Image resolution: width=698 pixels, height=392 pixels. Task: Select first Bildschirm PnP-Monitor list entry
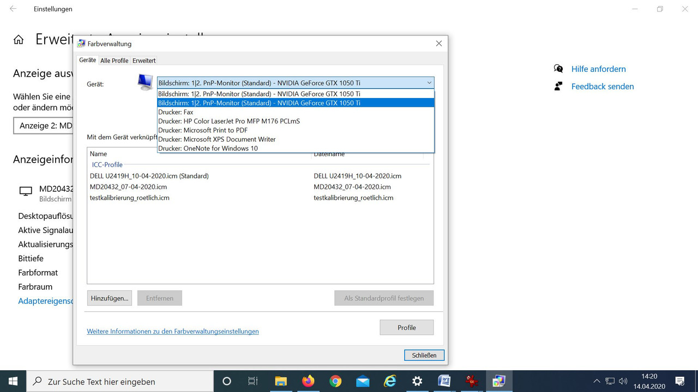[296, 94]
